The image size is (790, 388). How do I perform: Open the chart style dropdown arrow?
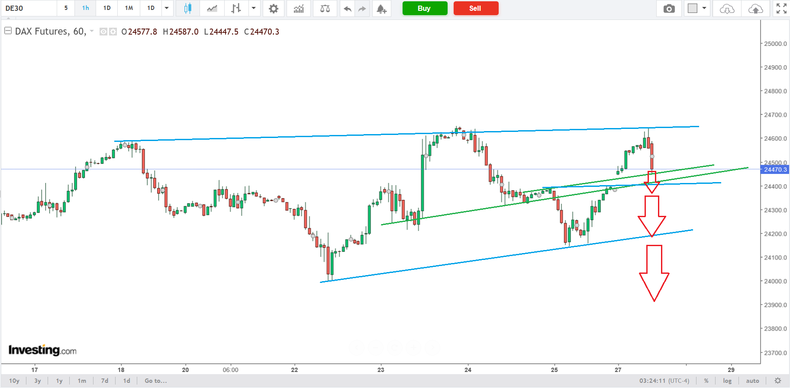[254, 8]
